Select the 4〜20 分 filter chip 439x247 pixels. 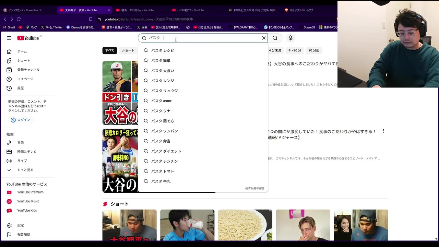click(295, 50)
